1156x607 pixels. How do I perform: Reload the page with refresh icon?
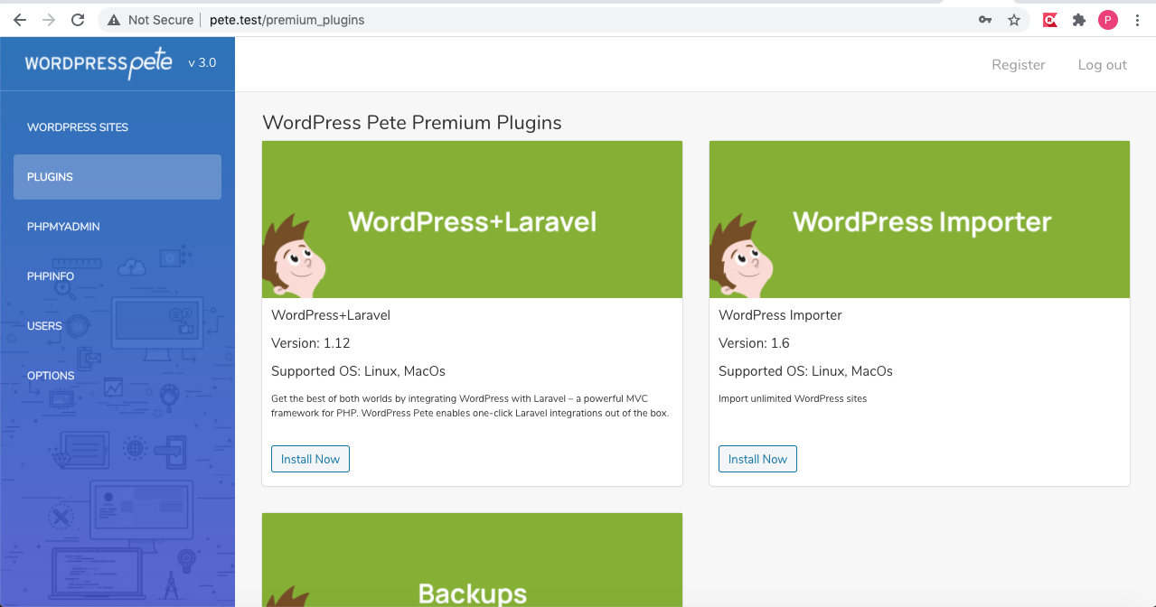click(78, 20)
